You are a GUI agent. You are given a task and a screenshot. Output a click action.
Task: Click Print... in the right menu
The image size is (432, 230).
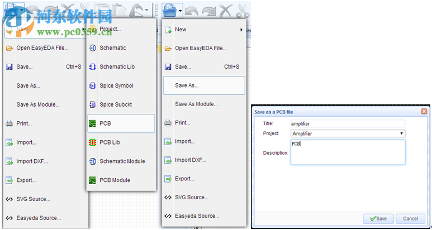[204, 123]
